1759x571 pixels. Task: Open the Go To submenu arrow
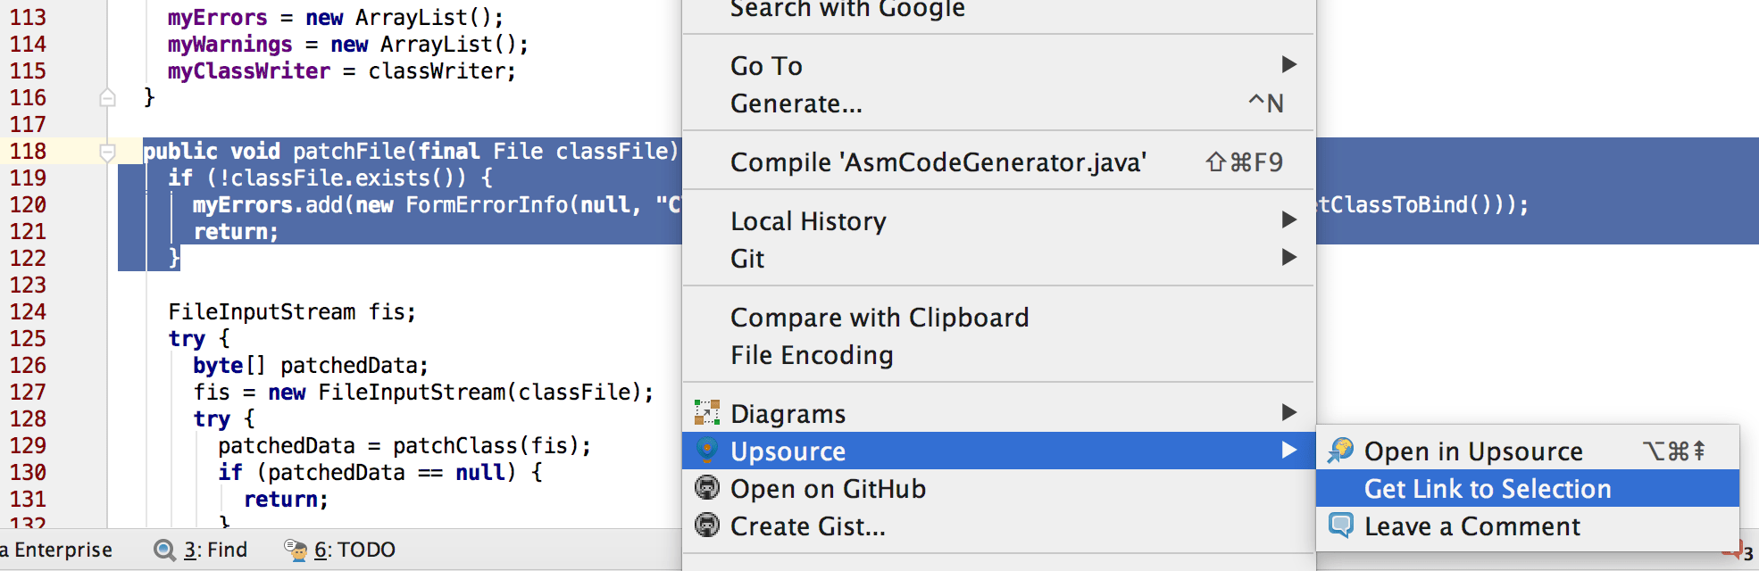[1287, 64]
